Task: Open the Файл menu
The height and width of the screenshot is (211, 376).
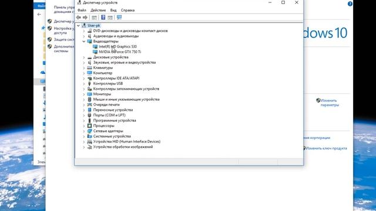Action: coord(82,11)
